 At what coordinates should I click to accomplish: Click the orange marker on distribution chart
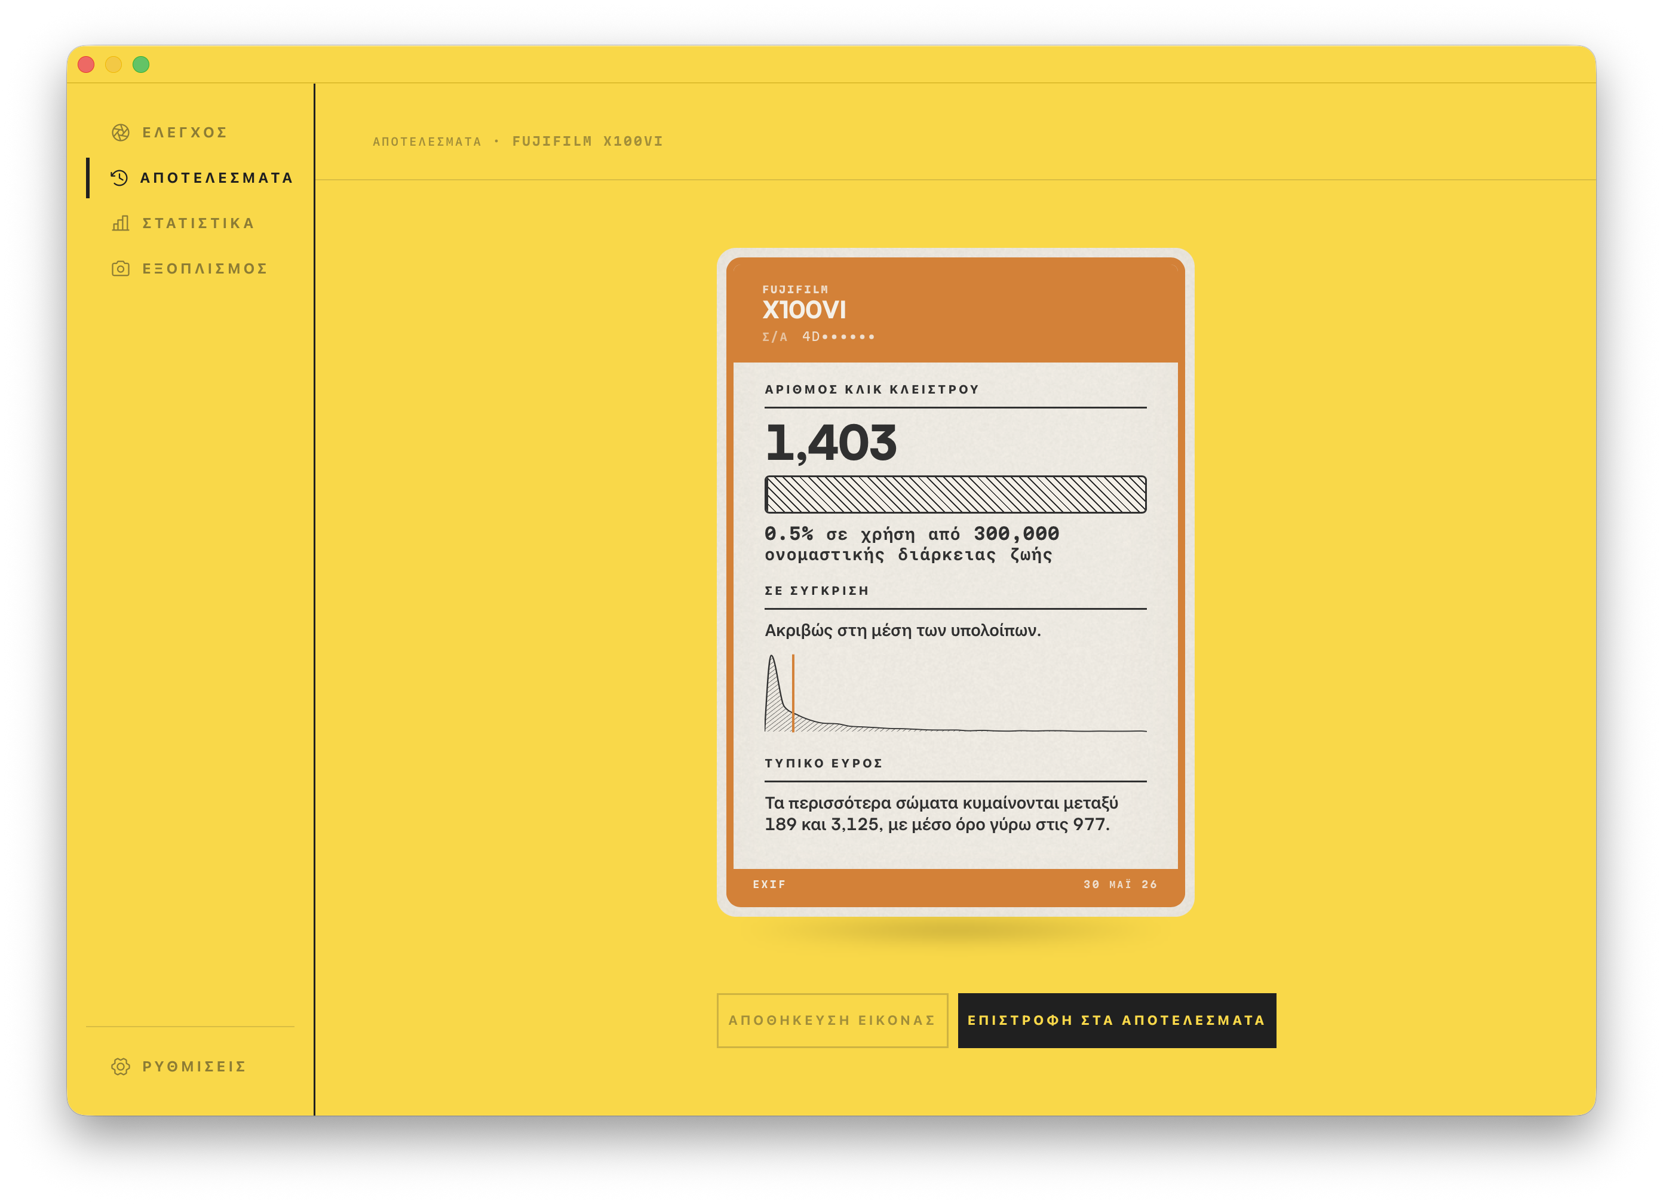pos(793,693)
